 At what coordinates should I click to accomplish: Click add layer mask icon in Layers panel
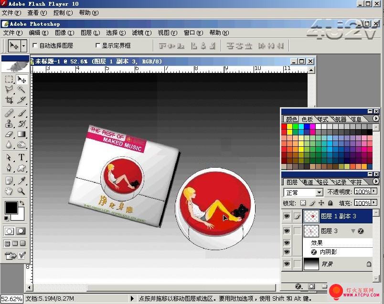tap(311, 286)
